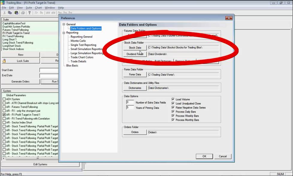Screen dimensions: 293x176
Task: Click the Stock Data folder path field
Action: [183, 47]
